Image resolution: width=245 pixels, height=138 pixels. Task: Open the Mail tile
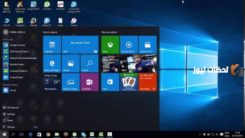point(80,45)
